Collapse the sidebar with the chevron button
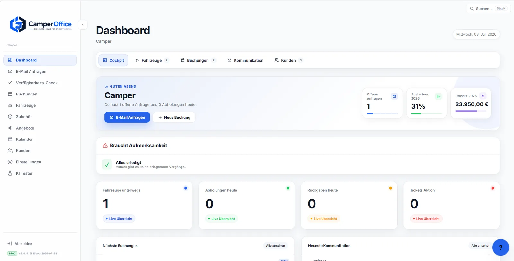The height and width of the screenshot is (261, 514). 83,25
